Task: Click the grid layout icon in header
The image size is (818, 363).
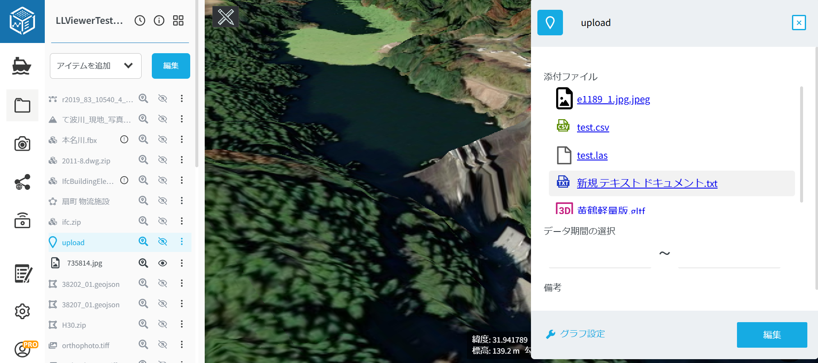Action: click(x=178, y=20)
